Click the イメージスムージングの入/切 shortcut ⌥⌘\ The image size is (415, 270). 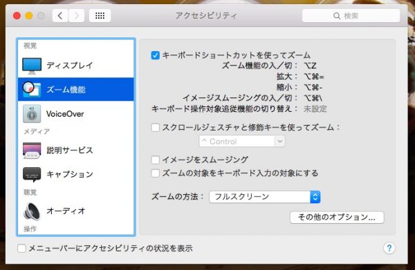point(313,98)
